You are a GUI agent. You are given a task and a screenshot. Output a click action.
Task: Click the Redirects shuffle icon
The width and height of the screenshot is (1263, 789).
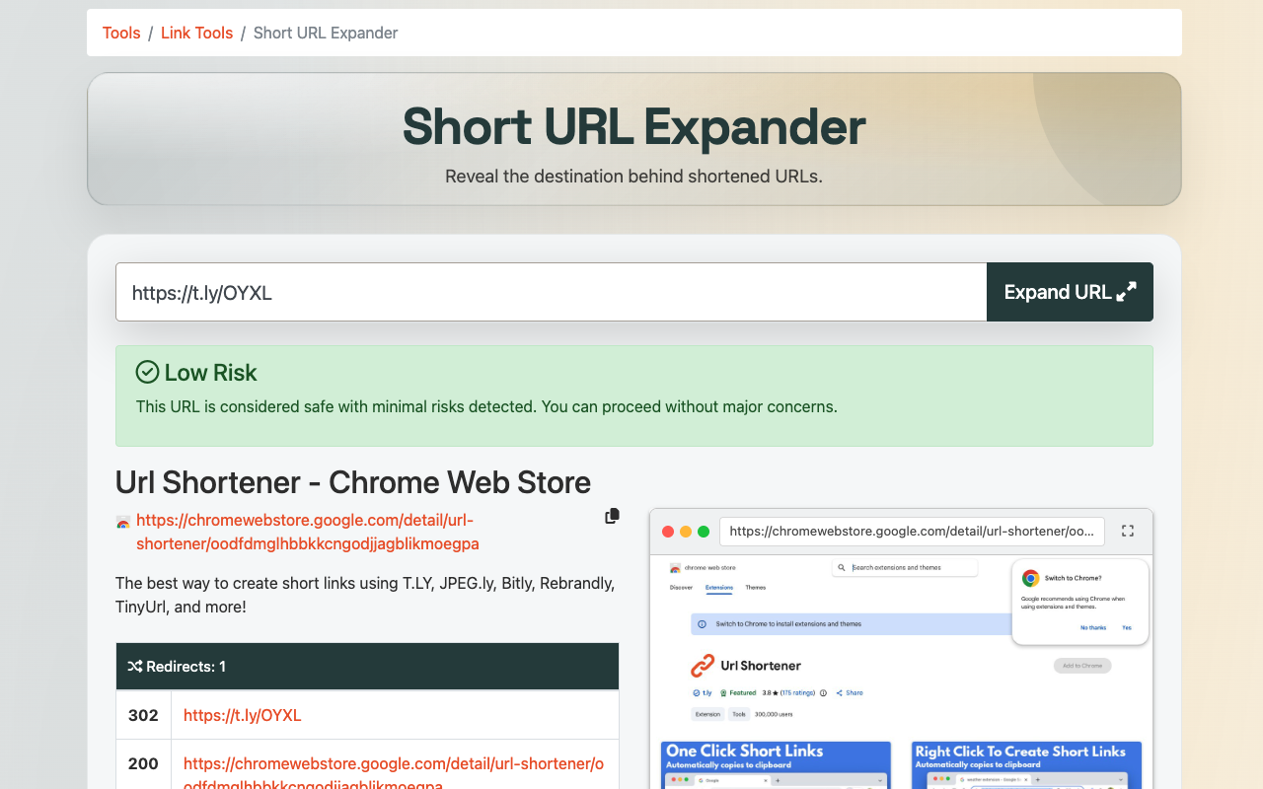[135, 667]
